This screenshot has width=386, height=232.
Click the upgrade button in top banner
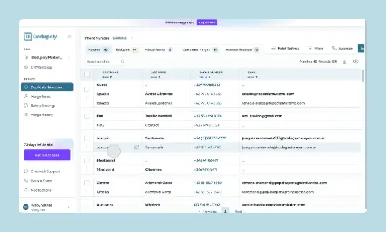pyautogui.click(x=207, y=23)
